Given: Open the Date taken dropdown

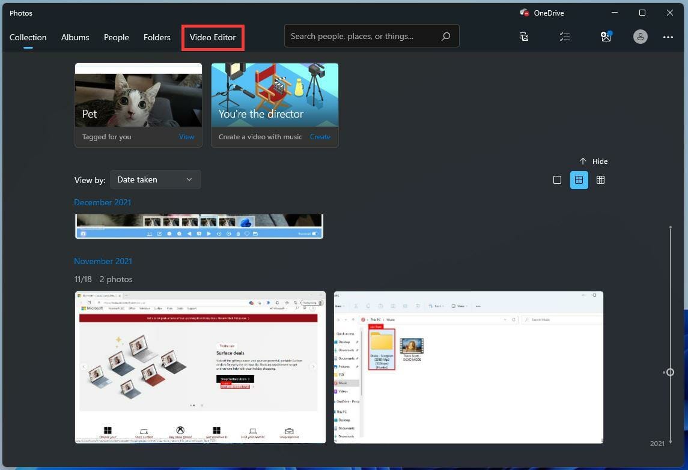Looking at the screenshot, I should tap(155, 179).
